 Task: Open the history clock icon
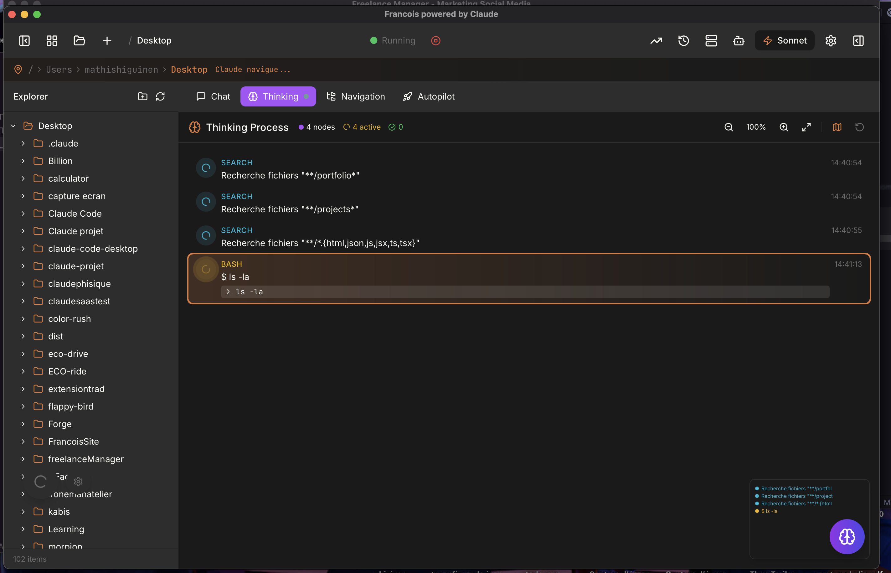point(683,41)
